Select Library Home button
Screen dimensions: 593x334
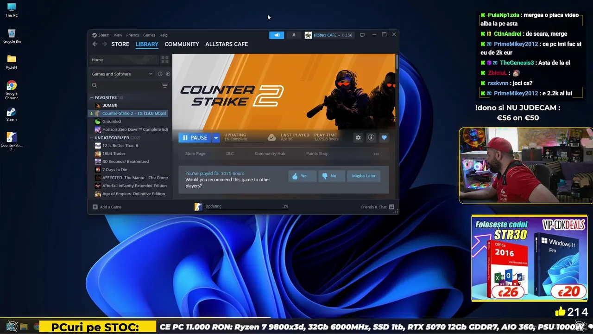(x=124, y=60)
